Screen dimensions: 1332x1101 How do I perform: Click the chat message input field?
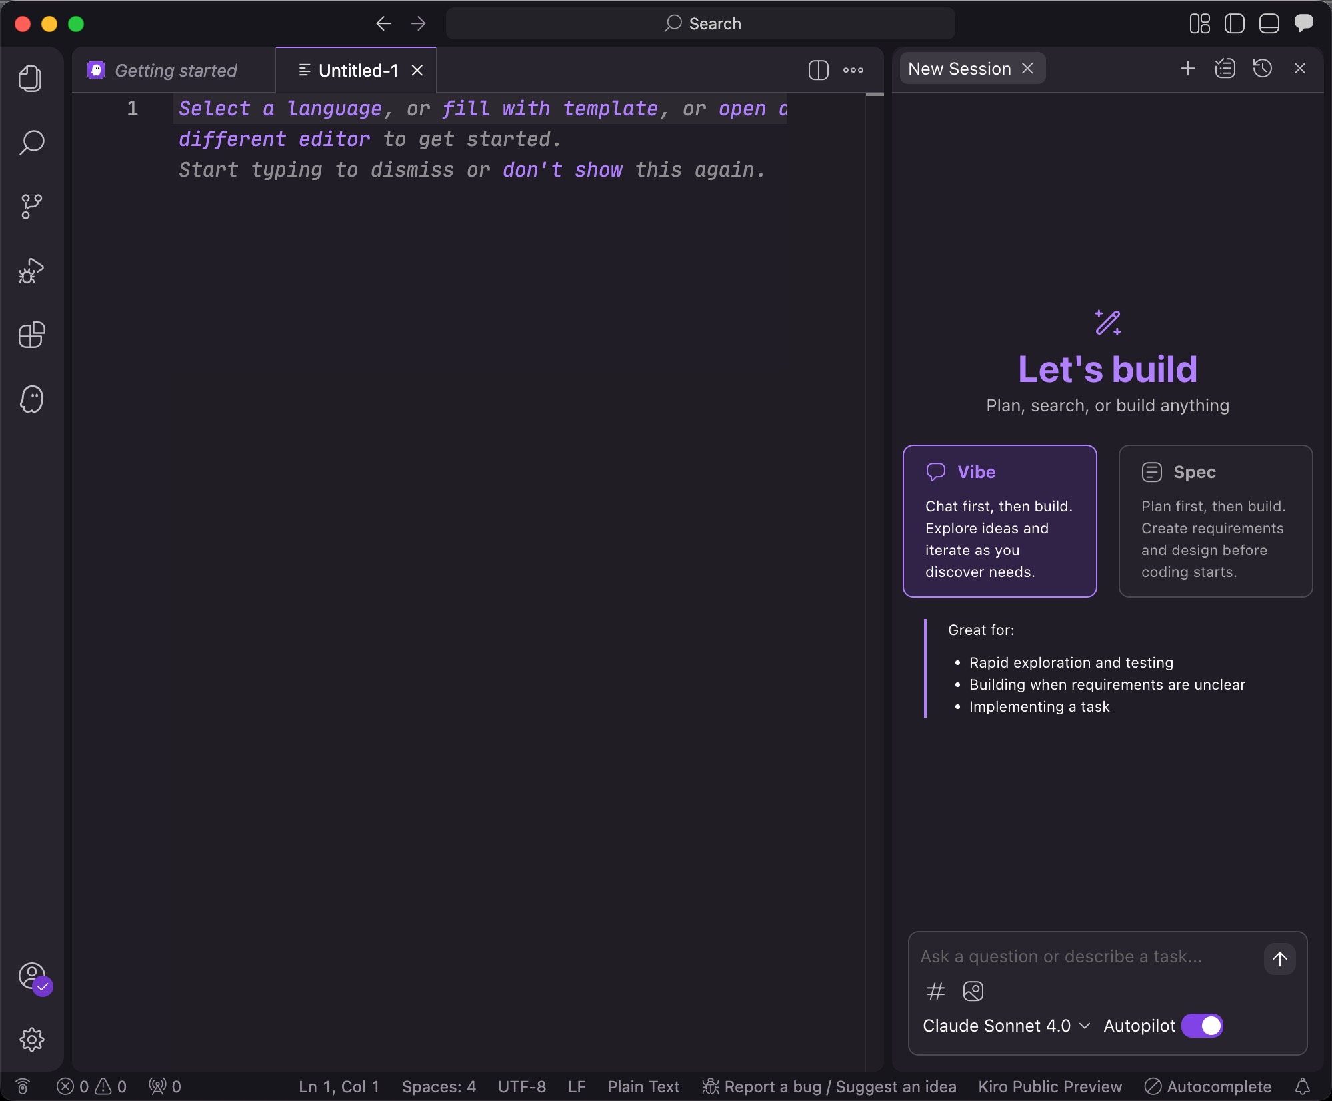pyautogui.click(x=1087, y=956)
